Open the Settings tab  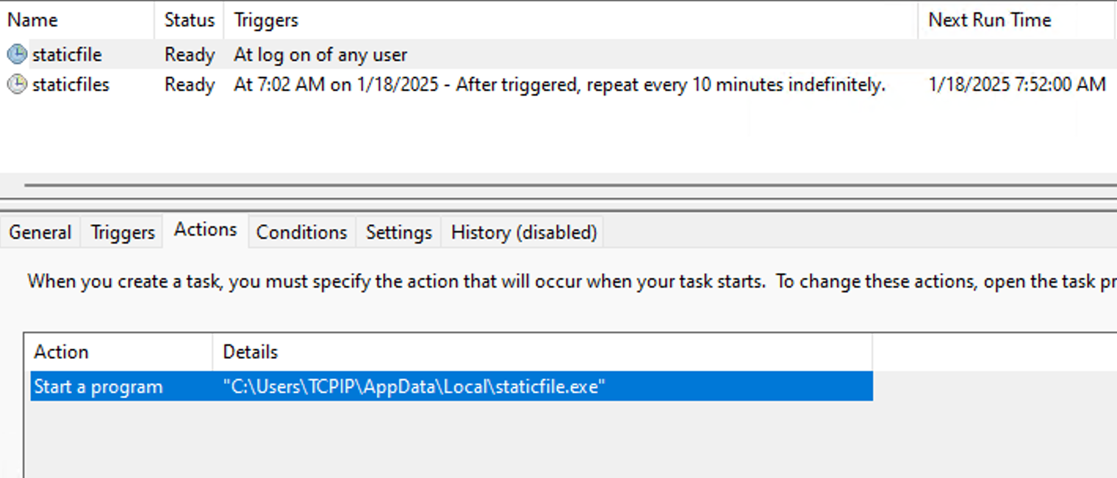coord(398,232)
